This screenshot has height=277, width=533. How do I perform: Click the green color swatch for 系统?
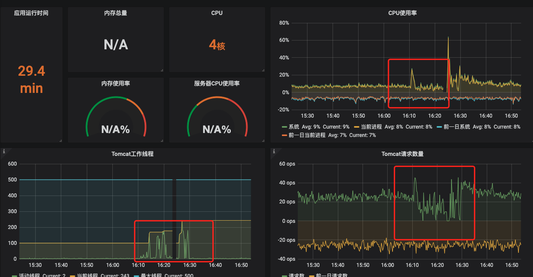point(284,127)
